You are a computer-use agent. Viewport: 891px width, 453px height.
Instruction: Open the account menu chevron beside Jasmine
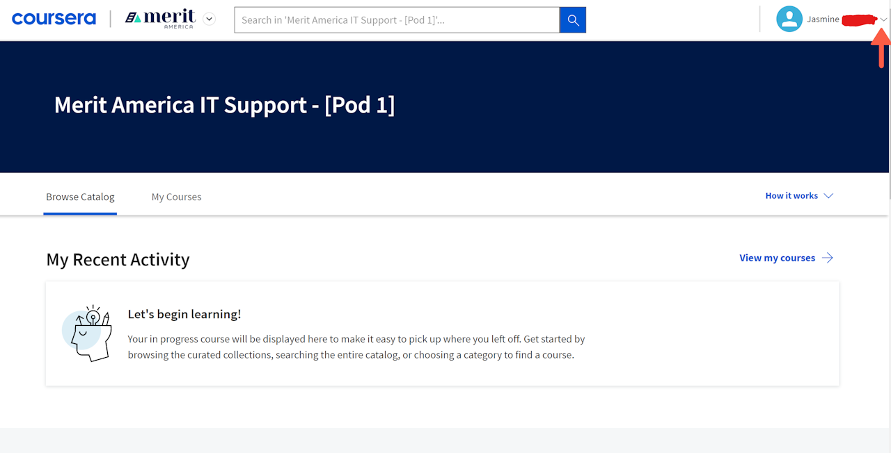[883, 20]
